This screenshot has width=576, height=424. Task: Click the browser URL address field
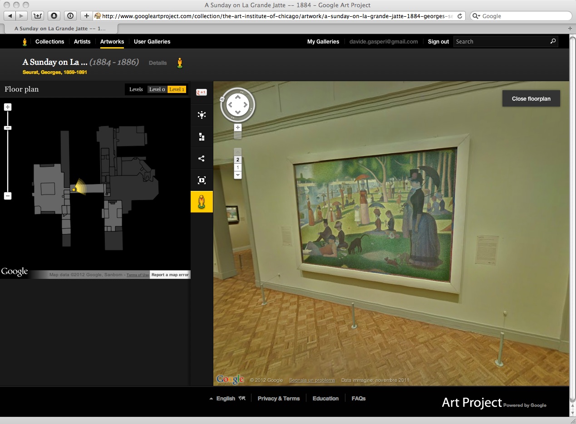click(x=279, y=16)
